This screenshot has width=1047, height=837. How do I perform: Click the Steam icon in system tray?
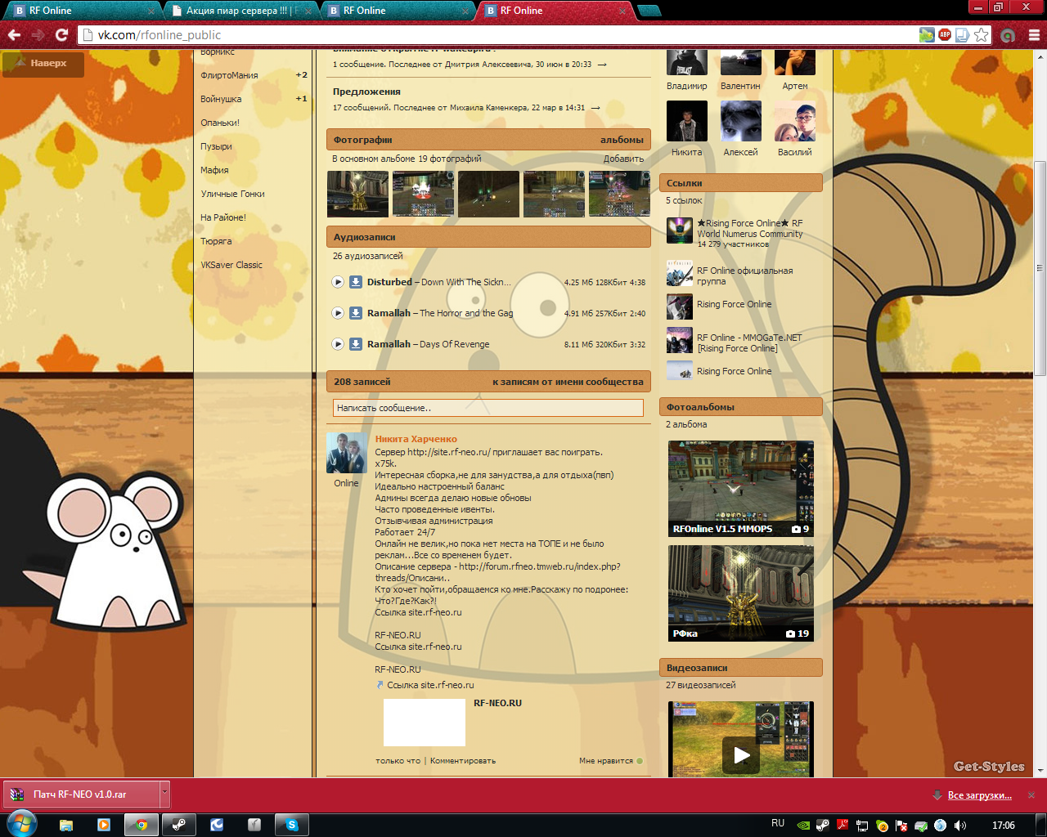823,826
